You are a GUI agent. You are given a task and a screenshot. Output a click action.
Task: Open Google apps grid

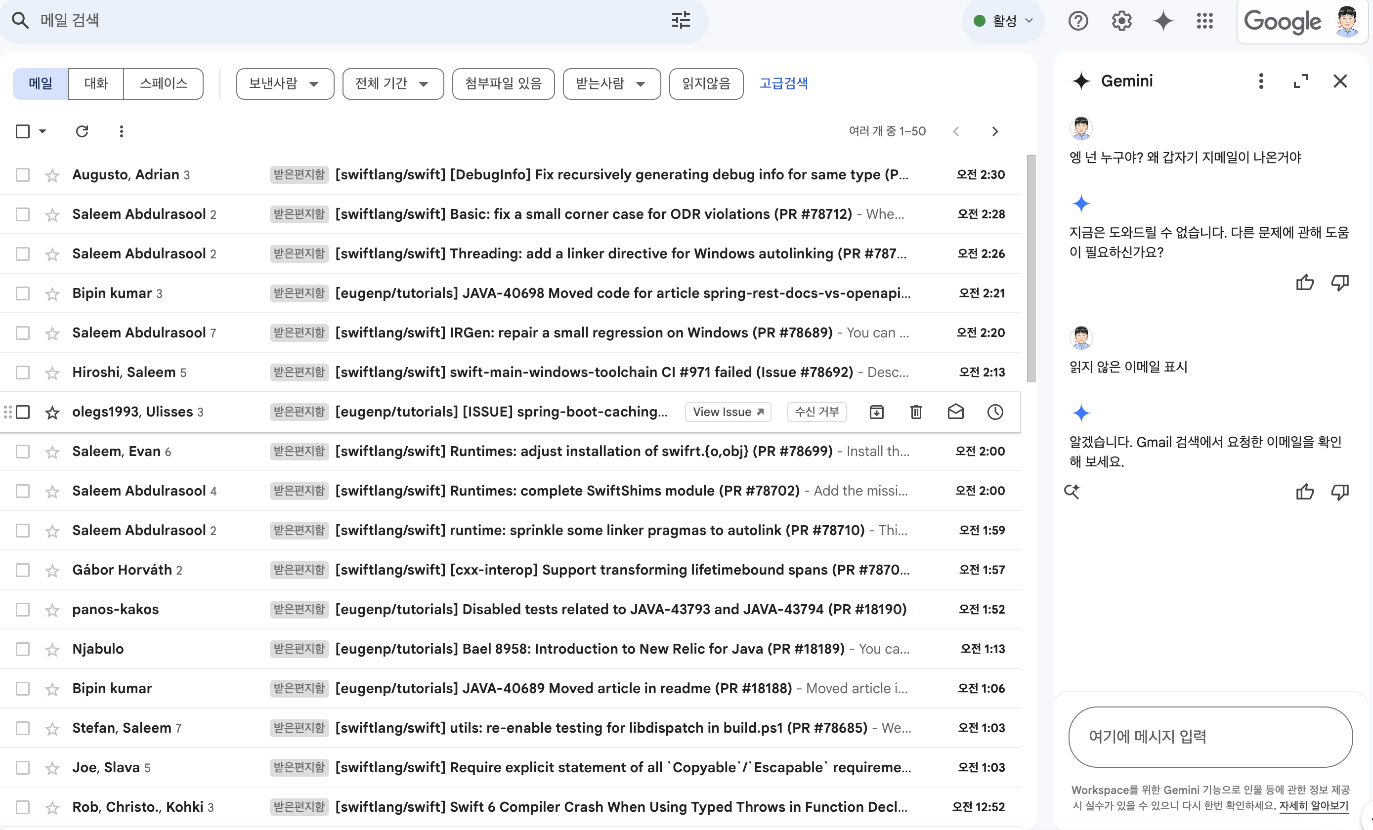coord(1205,21)
